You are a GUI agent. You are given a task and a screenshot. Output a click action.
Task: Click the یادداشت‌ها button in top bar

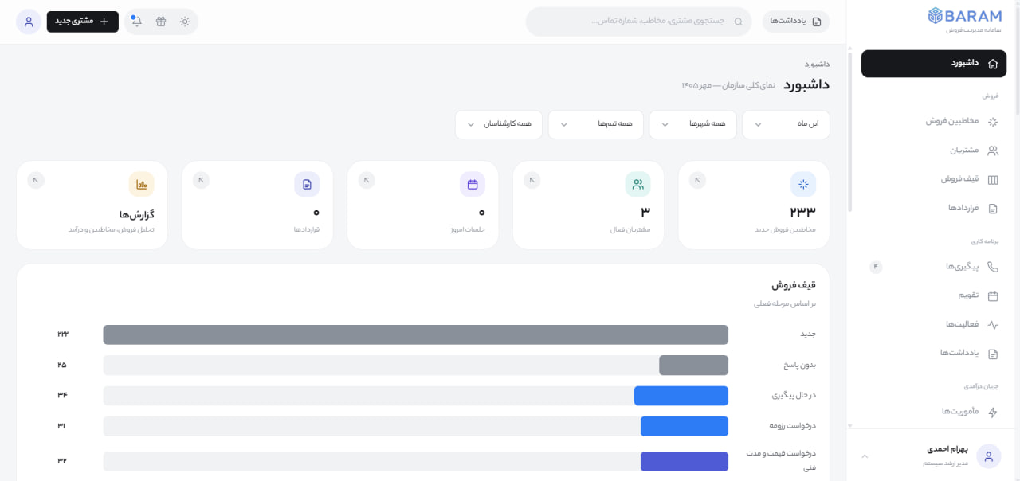click(796, 22)
